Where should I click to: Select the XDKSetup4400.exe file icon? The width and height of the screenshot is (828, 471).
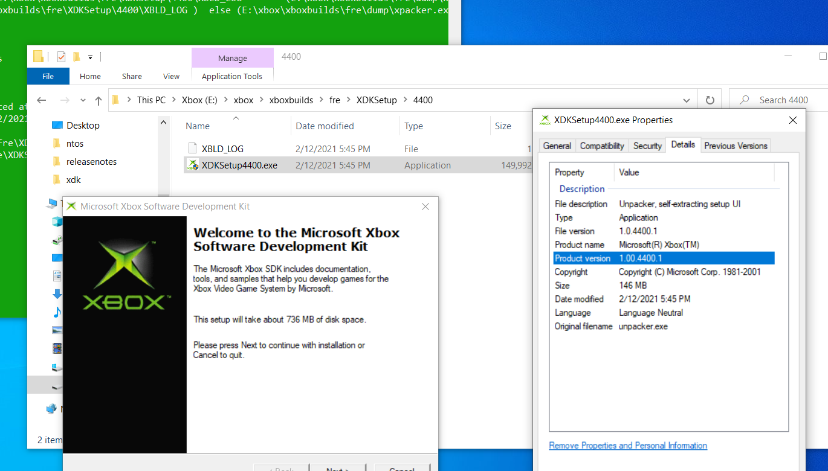[193, 165]
